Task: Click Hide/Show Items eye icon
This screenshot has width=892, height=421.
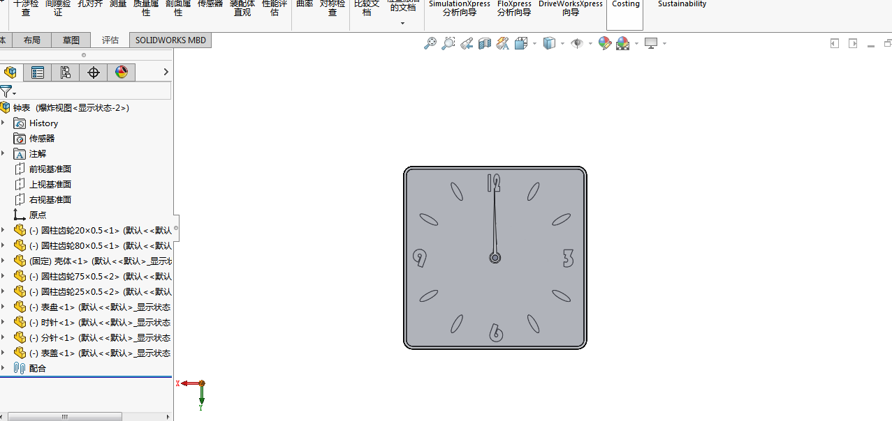Action: (x=577, y=43)
